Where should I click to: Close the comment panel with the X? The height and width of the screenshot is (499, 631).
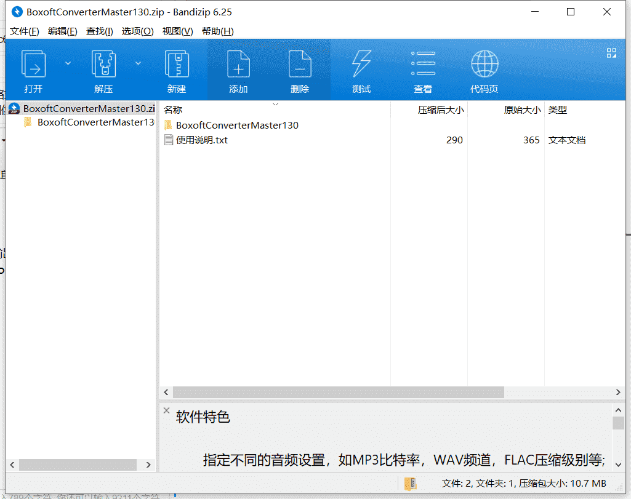[x=167, y=410]
